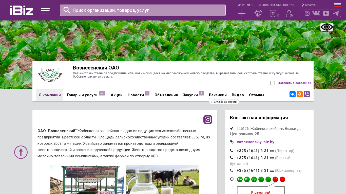Open iBiz Telegram channel from header

(x=336, y=13)
